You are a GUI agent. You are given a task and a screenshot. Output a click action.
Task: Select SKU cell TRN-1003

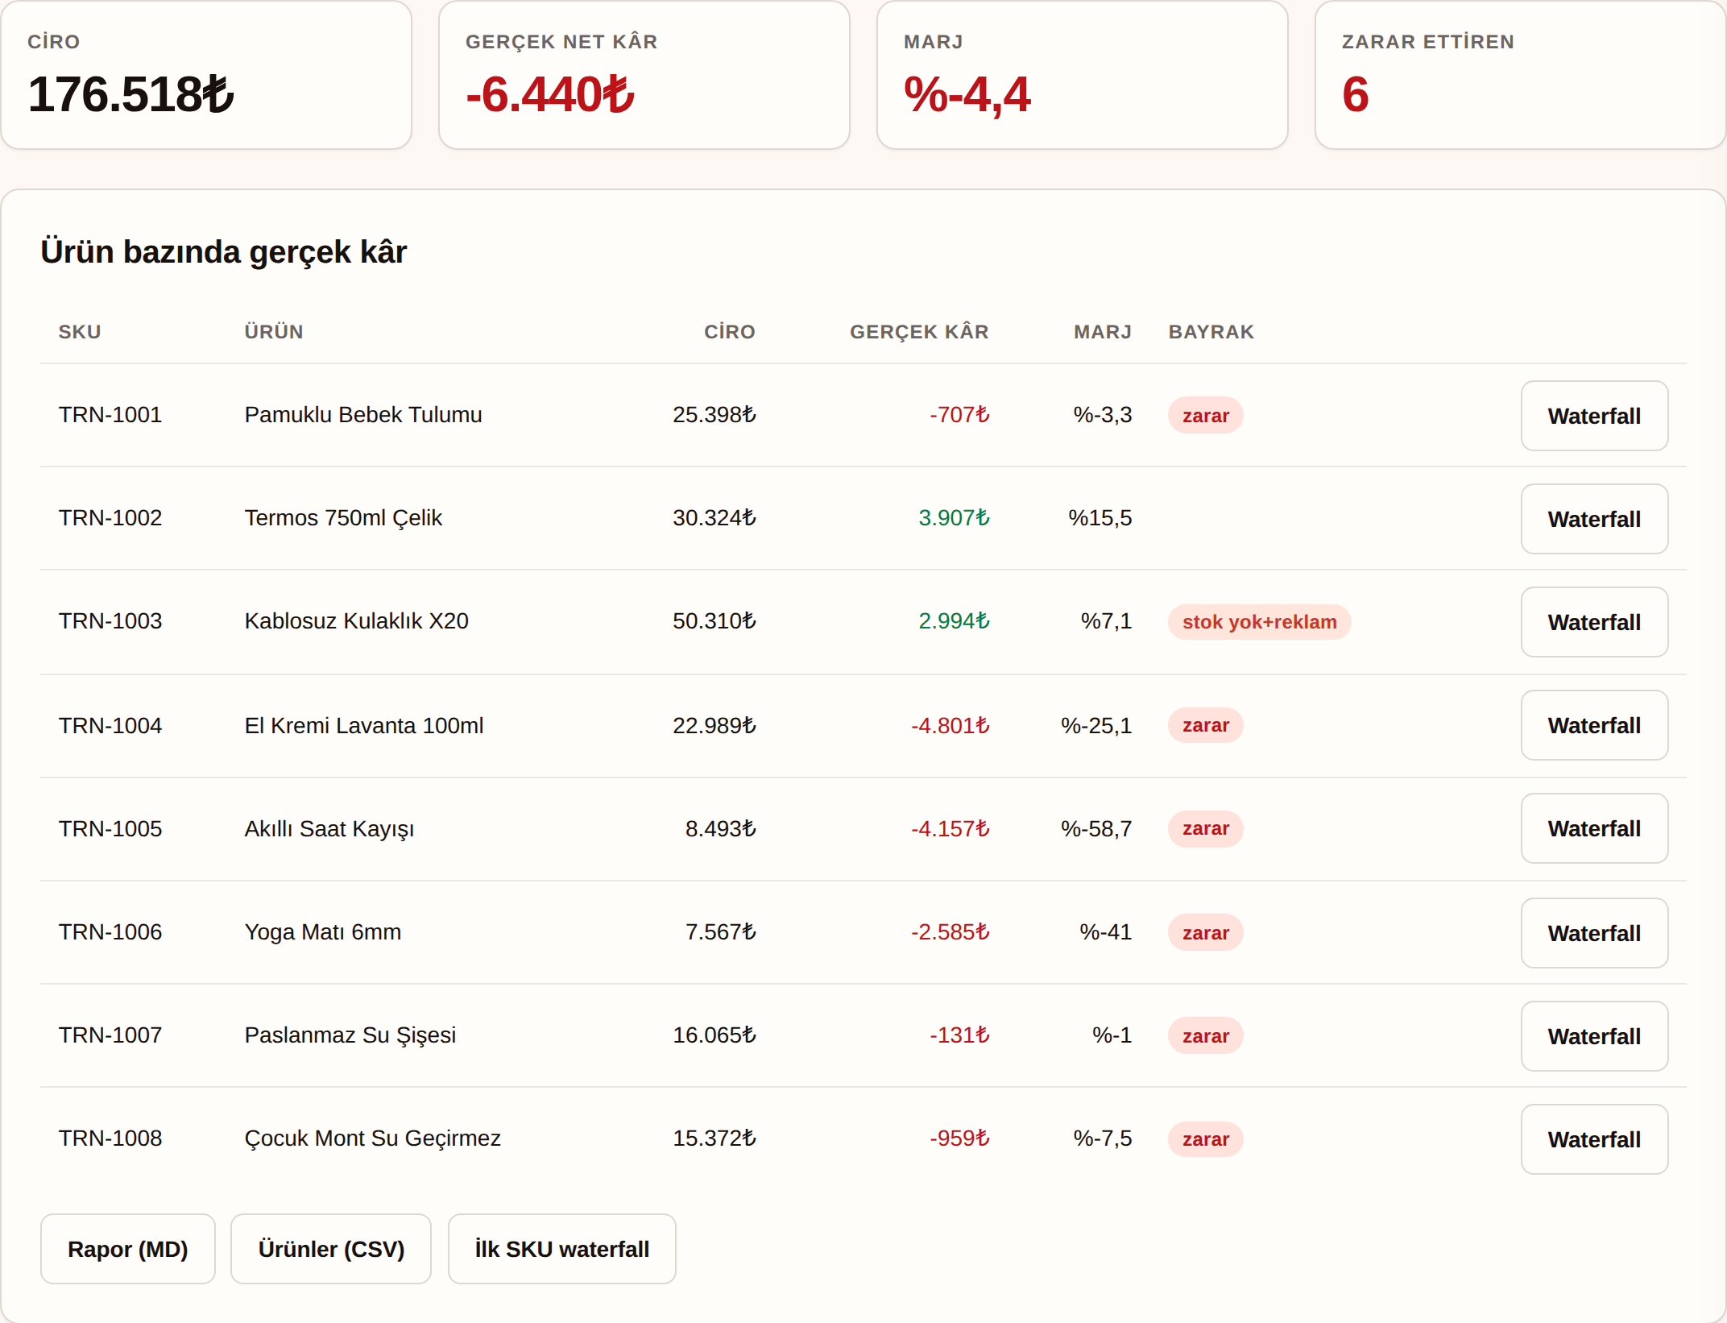[x=110, y=621]
